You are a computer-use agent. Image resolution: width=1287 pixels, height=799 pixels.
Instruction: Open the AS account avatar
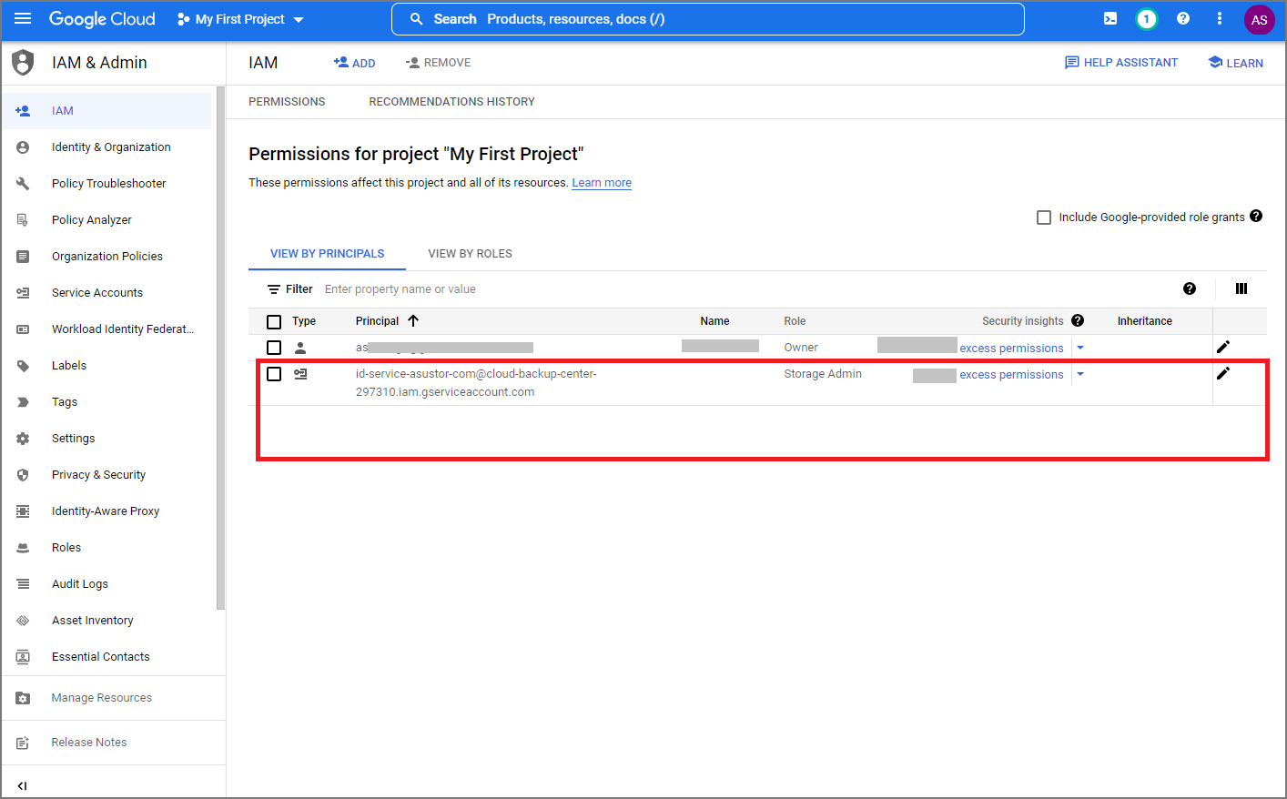tap(1260, 19)
